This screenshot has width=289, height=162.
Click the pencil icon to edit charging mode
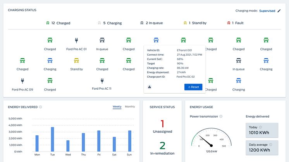tap(279, 11)
